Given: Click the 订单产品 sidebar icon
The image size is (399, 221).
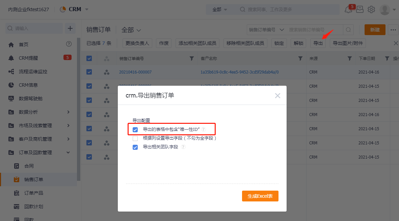Looking at the screenshot, I should click(17, 193).
